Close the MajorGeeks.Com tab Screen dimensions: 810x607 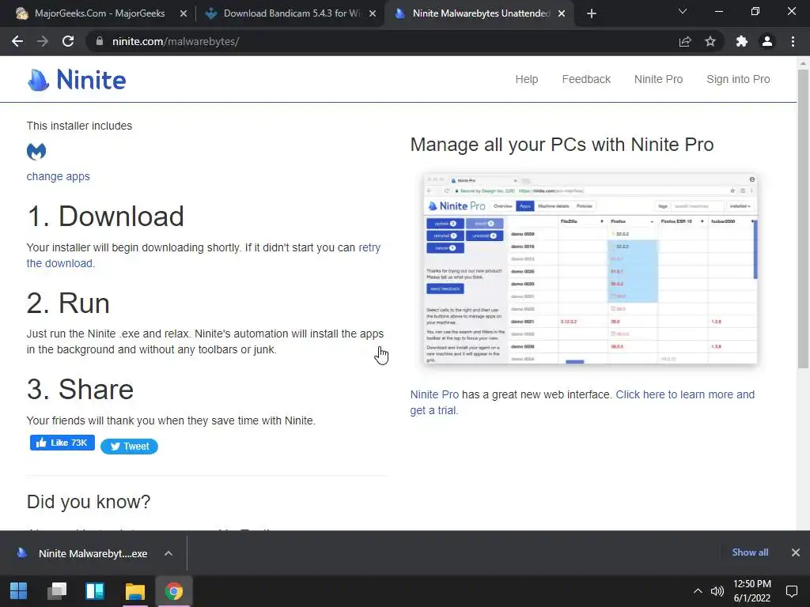point(184,13)
